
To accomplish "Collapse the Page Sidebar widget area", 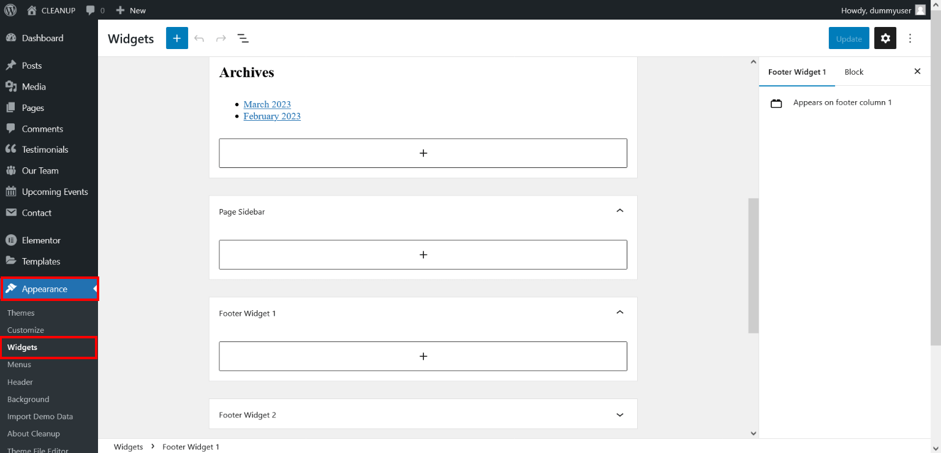I will point(619,211).
